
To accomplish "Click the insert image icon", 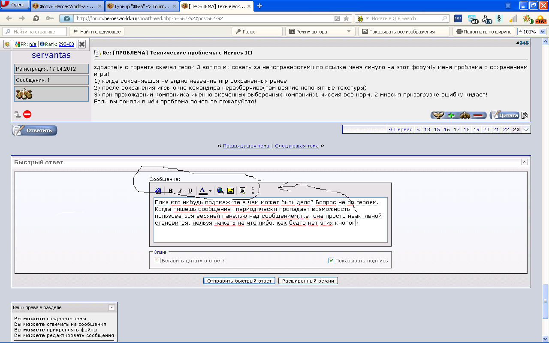I will (x=230, y=191).
